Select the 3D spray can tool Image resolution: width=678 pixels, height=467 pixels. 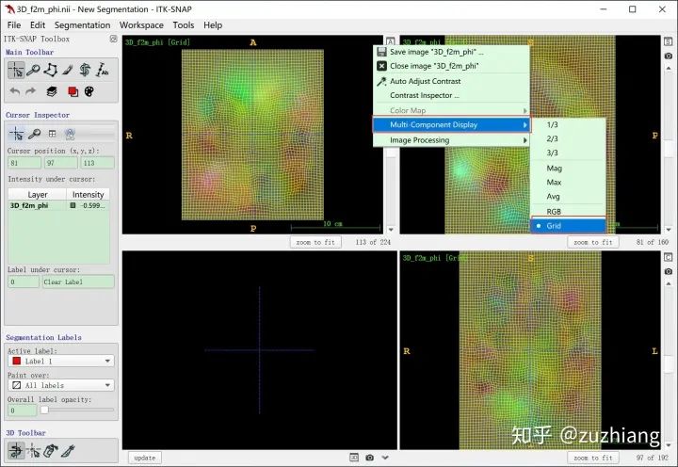pos(51,451)
